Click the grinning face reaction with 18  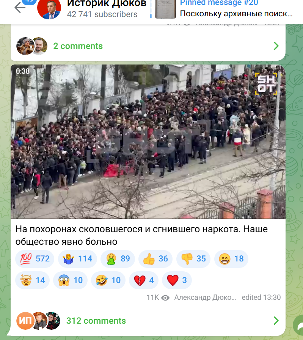click(231, 259)
